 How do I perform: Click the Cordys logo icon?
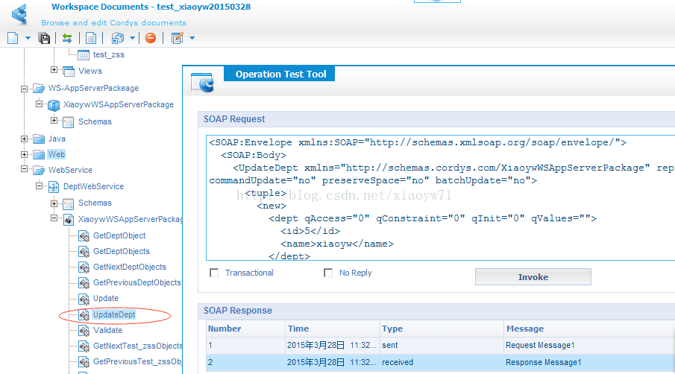(19, 14)
